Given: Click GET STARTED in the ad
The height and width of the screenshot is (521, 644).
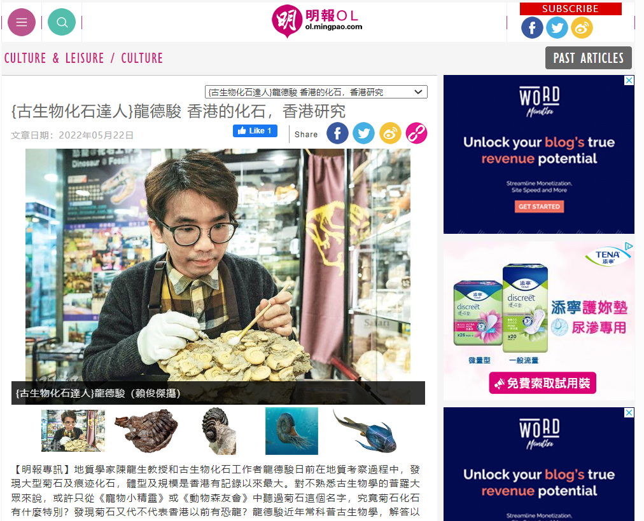Looking at the screenshot, I should [539, 206].
